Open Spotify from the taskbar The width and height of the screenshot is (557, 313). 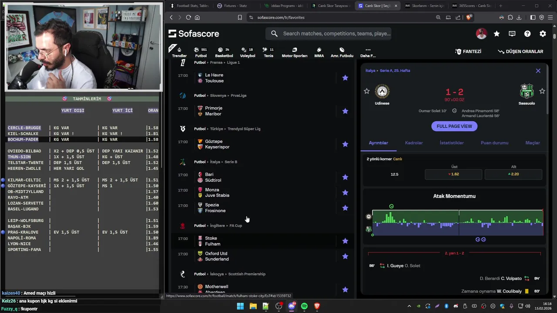click(x=304, y=306)
